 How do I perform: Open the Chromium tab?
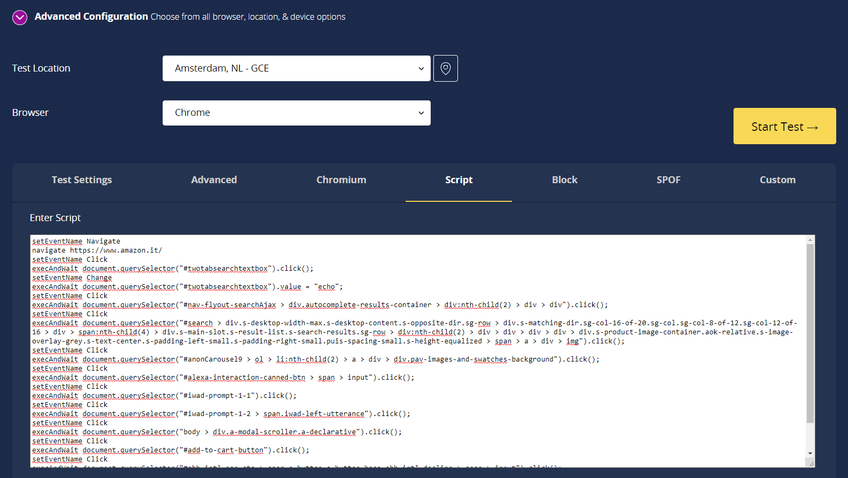click(x=341, y=180)
